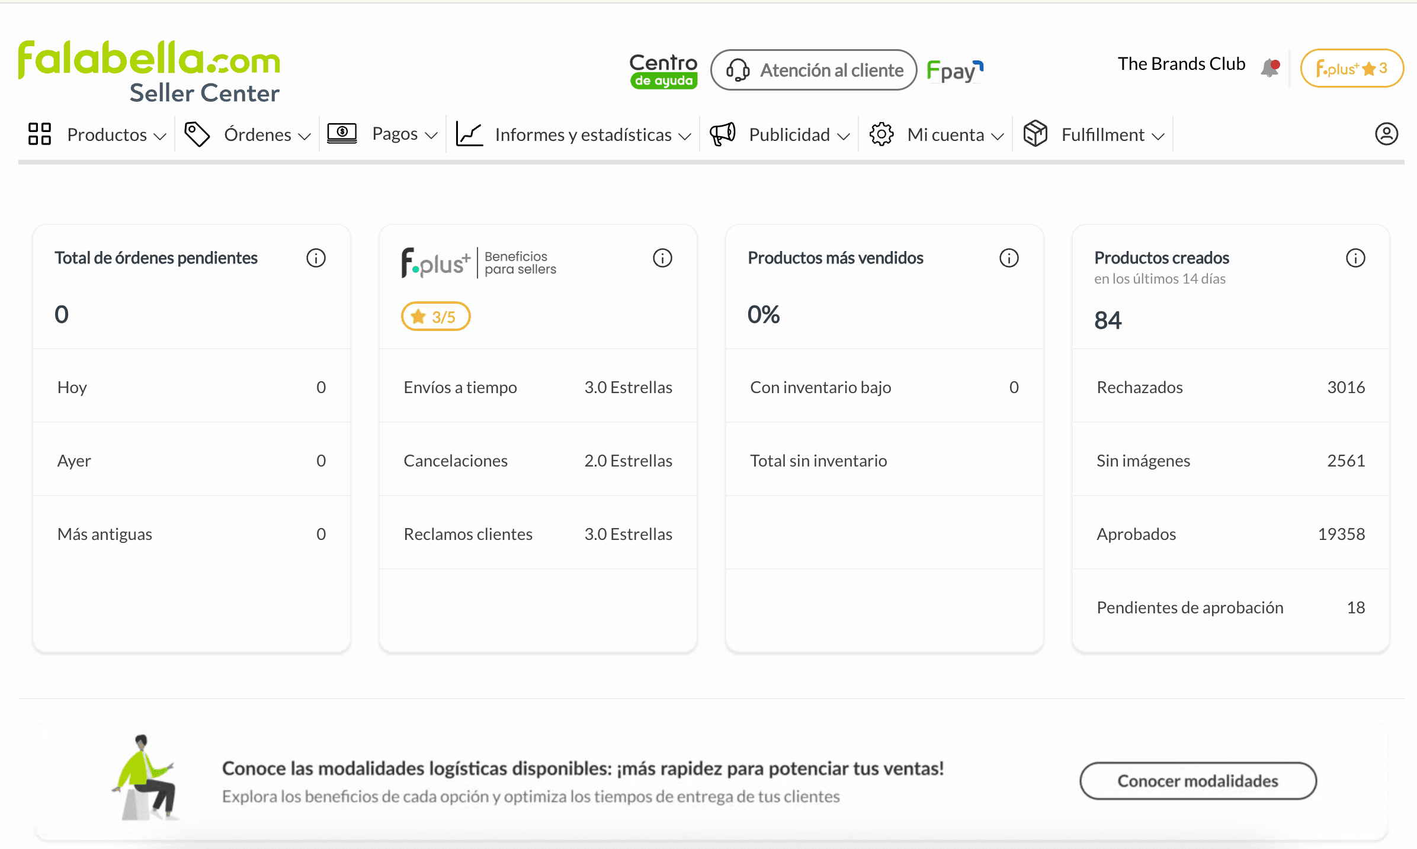The height and width of the screenshot is (849, 1417).
Task: Click the Pagos money bill icon
Action: (342, 134)
